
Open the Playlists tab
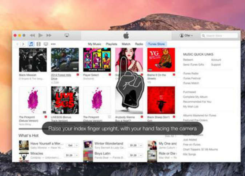click(x=112, y=44)
